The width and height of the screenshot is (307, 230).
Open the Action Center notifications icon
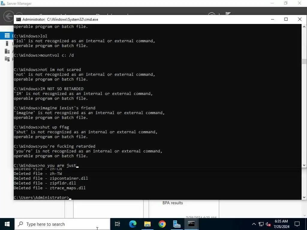297,224
